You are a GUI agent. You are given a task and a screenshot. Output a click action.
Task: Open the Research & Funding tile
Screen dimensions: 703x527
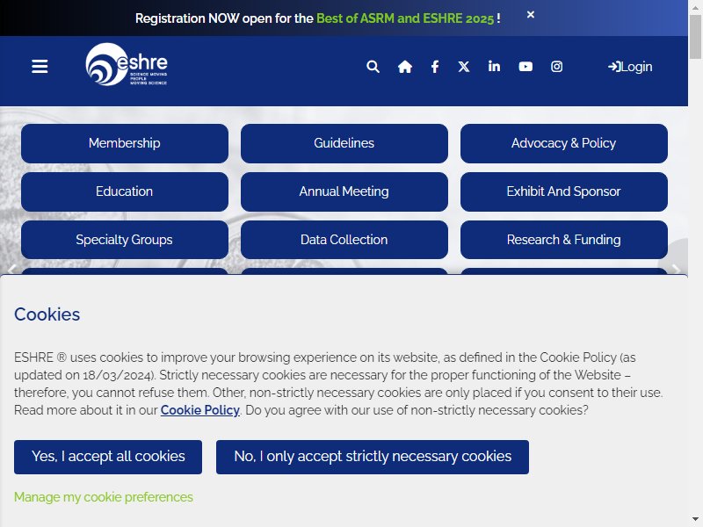564,240
